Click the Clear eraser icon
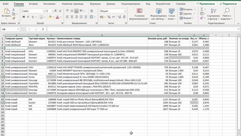241x136 pixels. 202,18
